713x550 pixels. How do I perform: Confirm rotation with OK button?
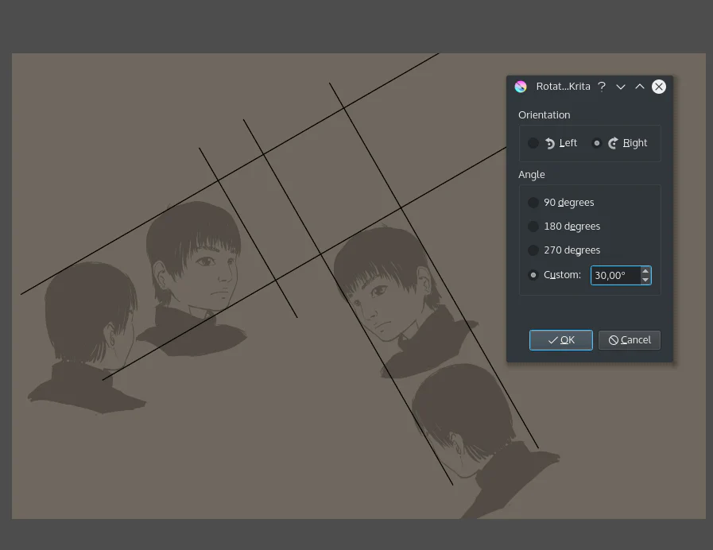[560, 340]
